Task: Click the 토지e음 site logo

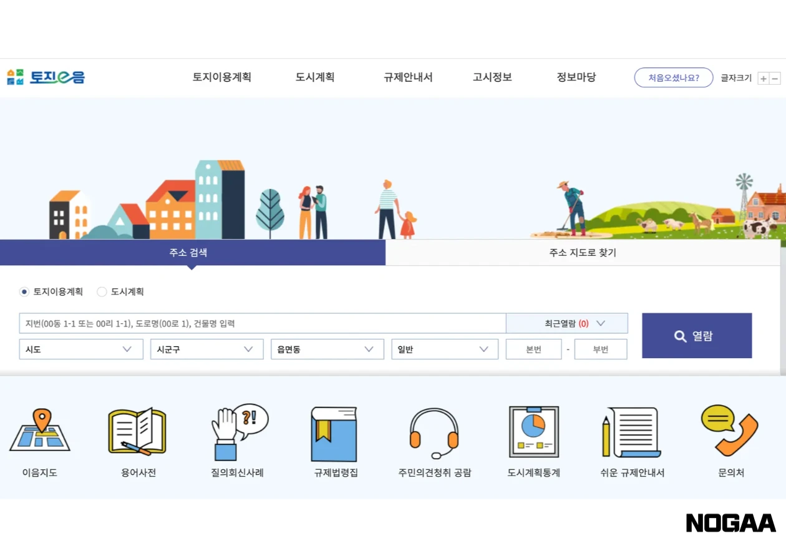Action: 44,77
